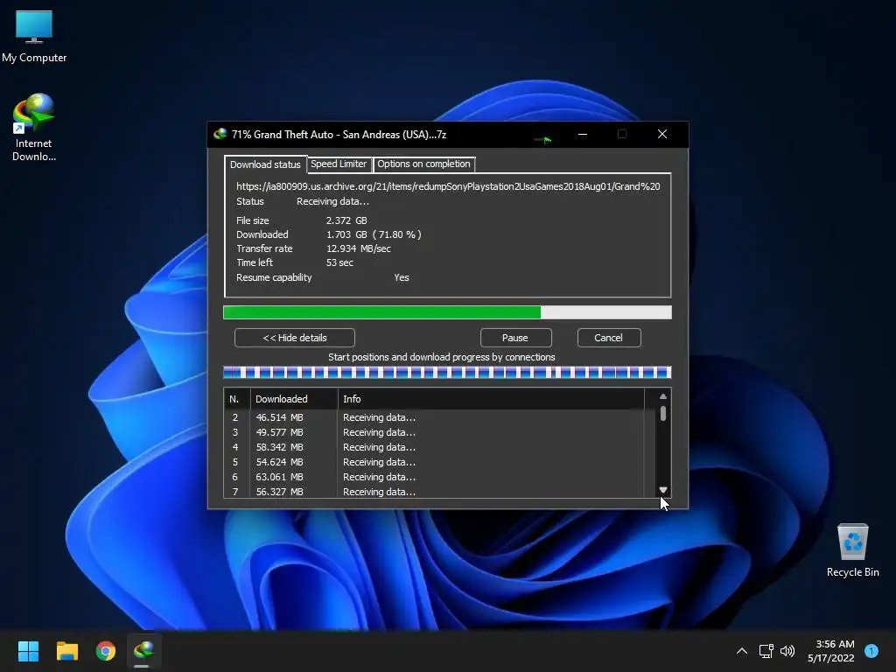Open the network status tray icon
The image size is (896, 672).
coord(766,651)
